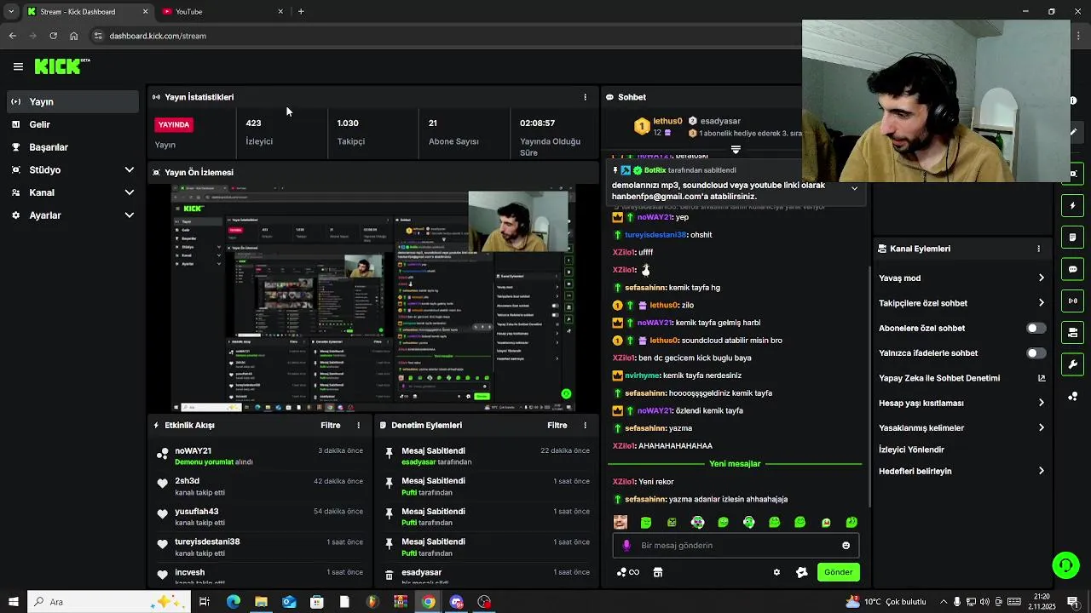This screenshot has height=613, width=1091.
Task: Switch to Stream - Kick Dashboard tab
Action: 87,11
